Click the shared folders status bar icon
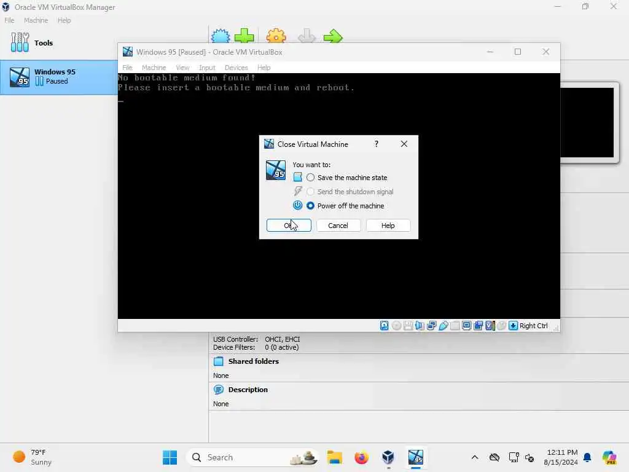629x472 pixels. [455, 326]
